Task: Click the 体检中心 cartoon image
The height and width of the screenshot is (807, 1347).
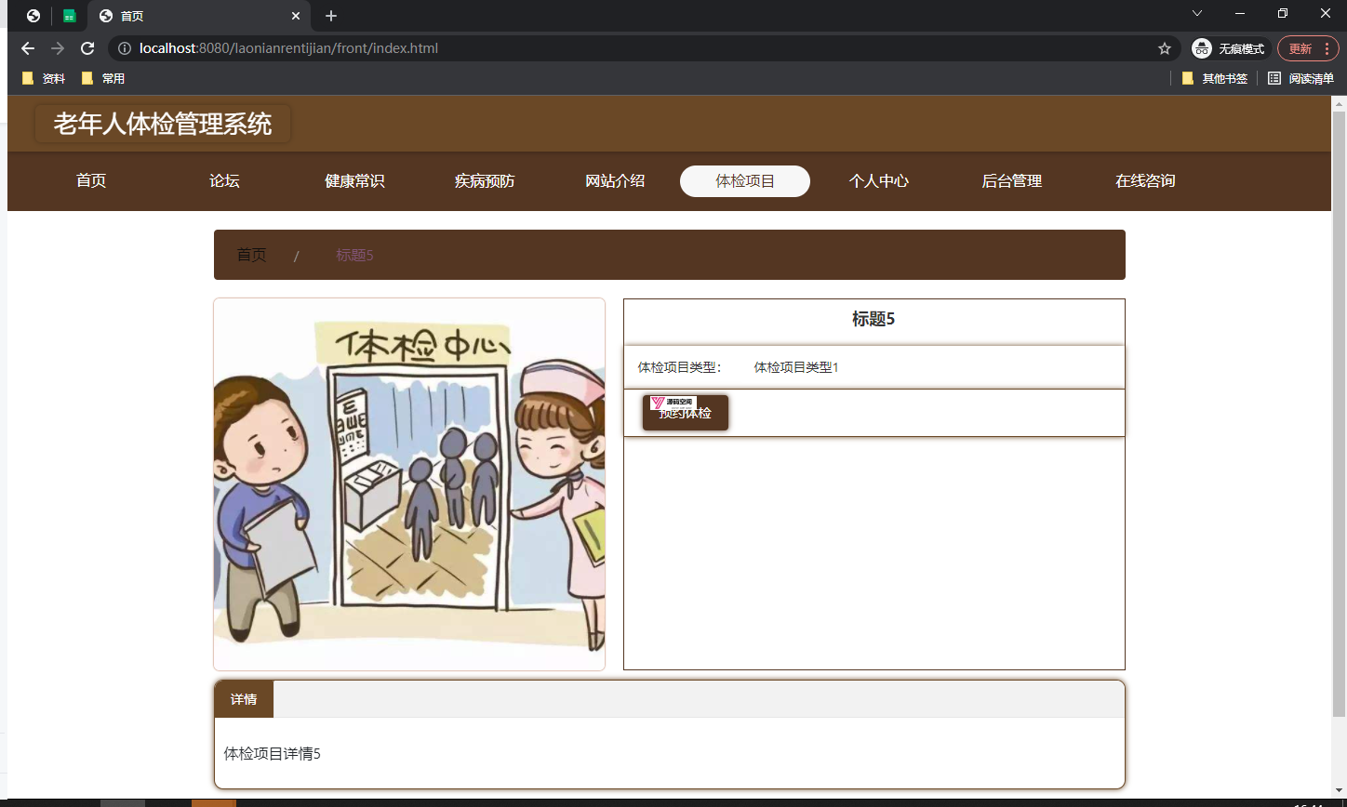Action: 409,484
